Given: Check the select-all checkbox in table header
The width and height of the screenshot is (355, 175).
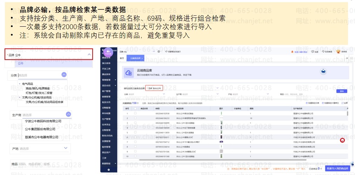Looking at the screenshot, I should [x=135, y=109].
